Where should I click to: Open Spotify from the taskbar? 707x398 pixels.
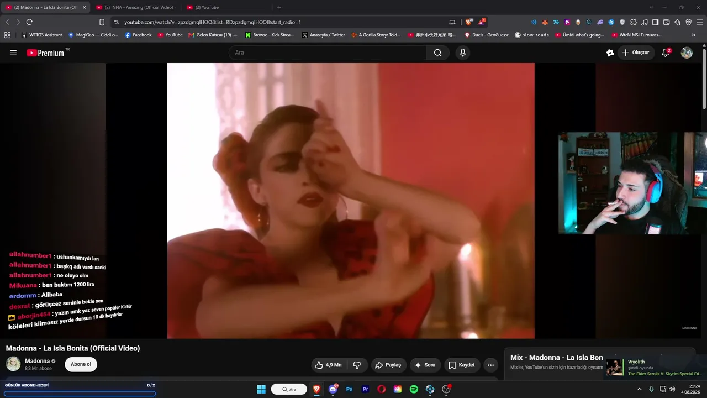click(x=414, y=389)
